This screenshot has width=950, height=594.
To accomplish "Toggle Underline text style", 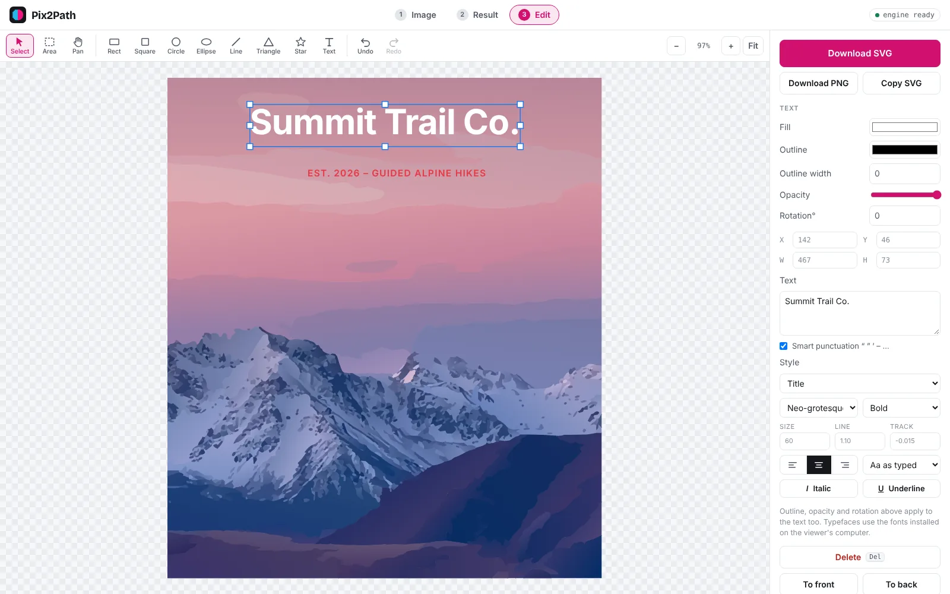I will point(901,488).
